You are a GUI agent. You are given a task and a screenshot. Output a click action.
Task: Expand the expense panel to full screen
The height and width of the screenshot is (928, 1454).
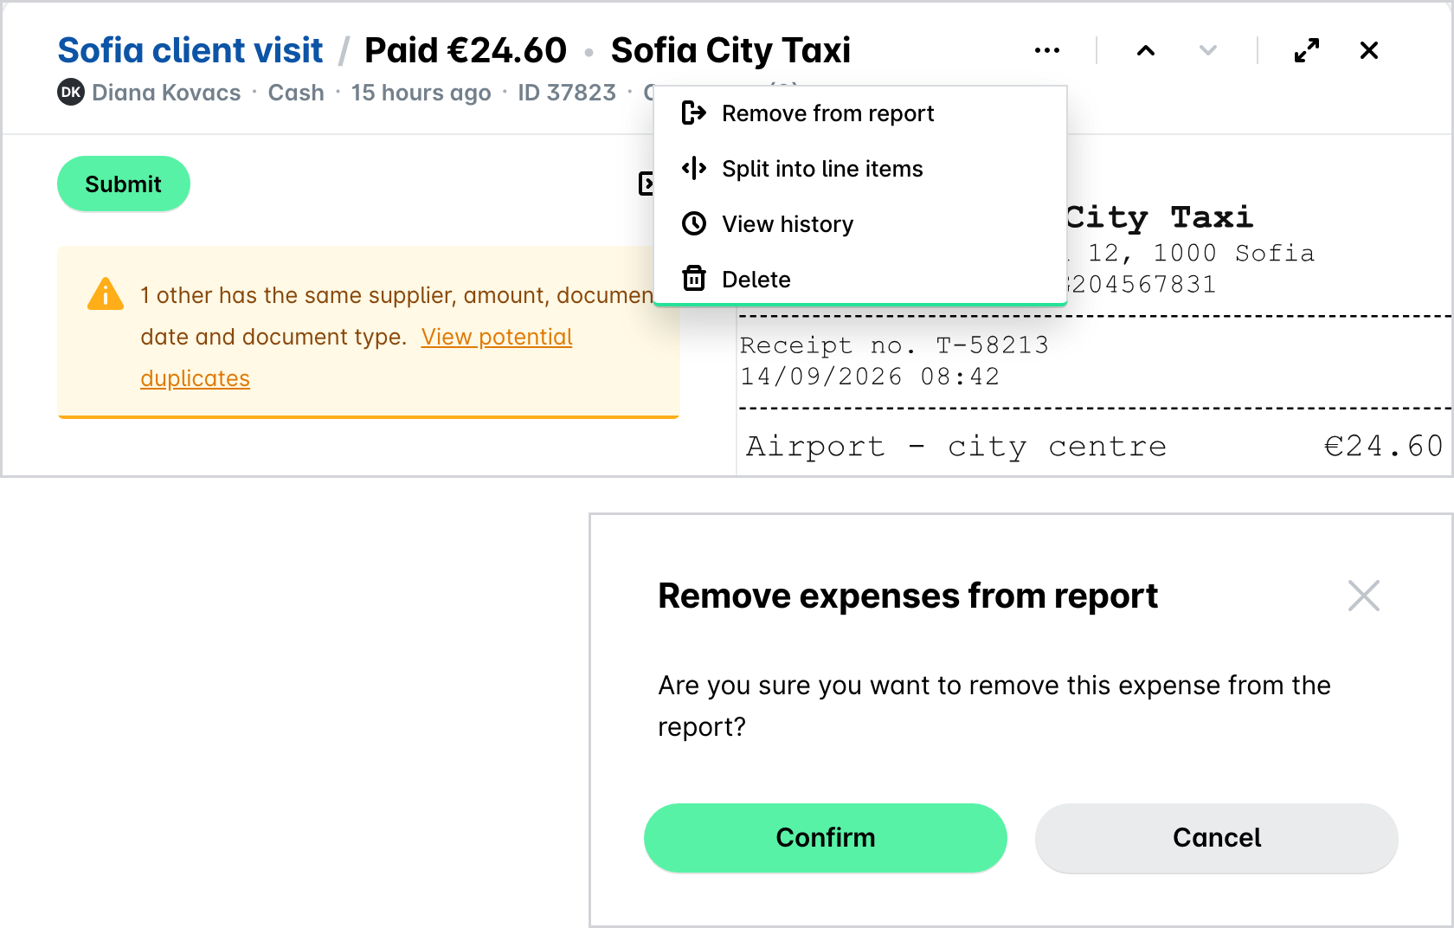(x=1307, y=50)
